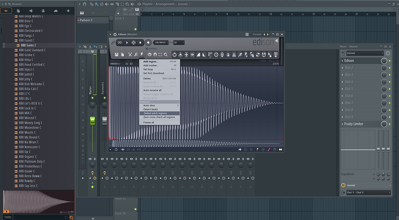Open the browser cloud tab

[56, 11]
